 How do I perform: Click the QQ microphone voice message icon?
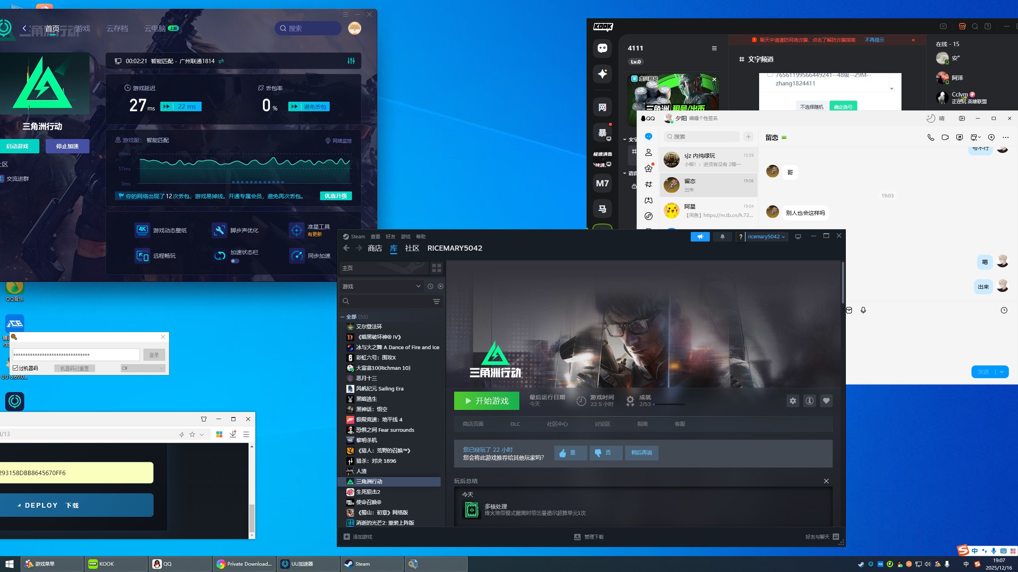coord(863,310)
